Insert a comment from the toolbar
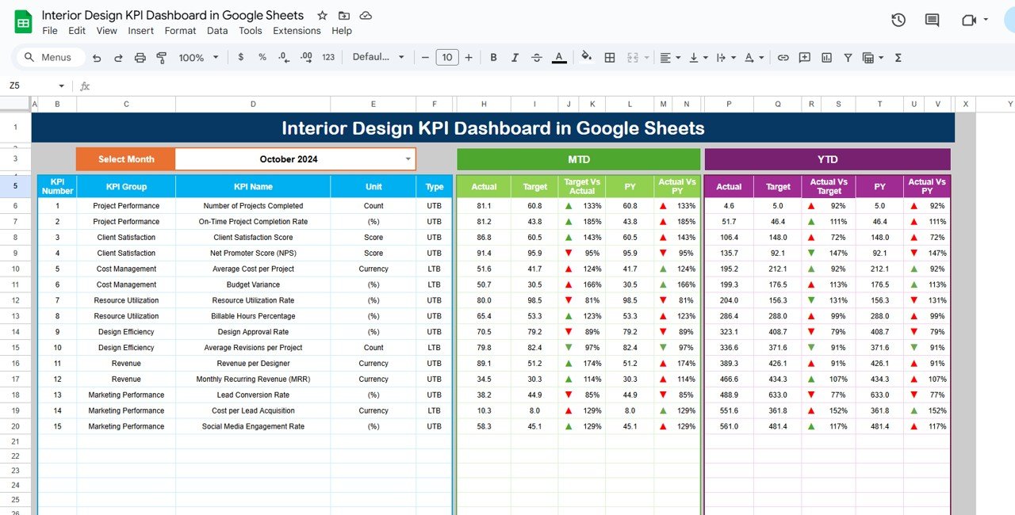Screen dimensions: 1015x515 (805, 58)
